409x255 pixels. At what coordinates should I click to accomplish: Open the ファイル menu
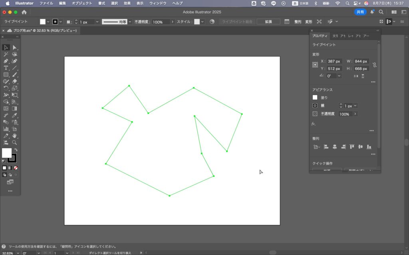pos(46,3)
